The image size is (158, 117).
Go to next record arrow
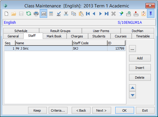point(100,14)
